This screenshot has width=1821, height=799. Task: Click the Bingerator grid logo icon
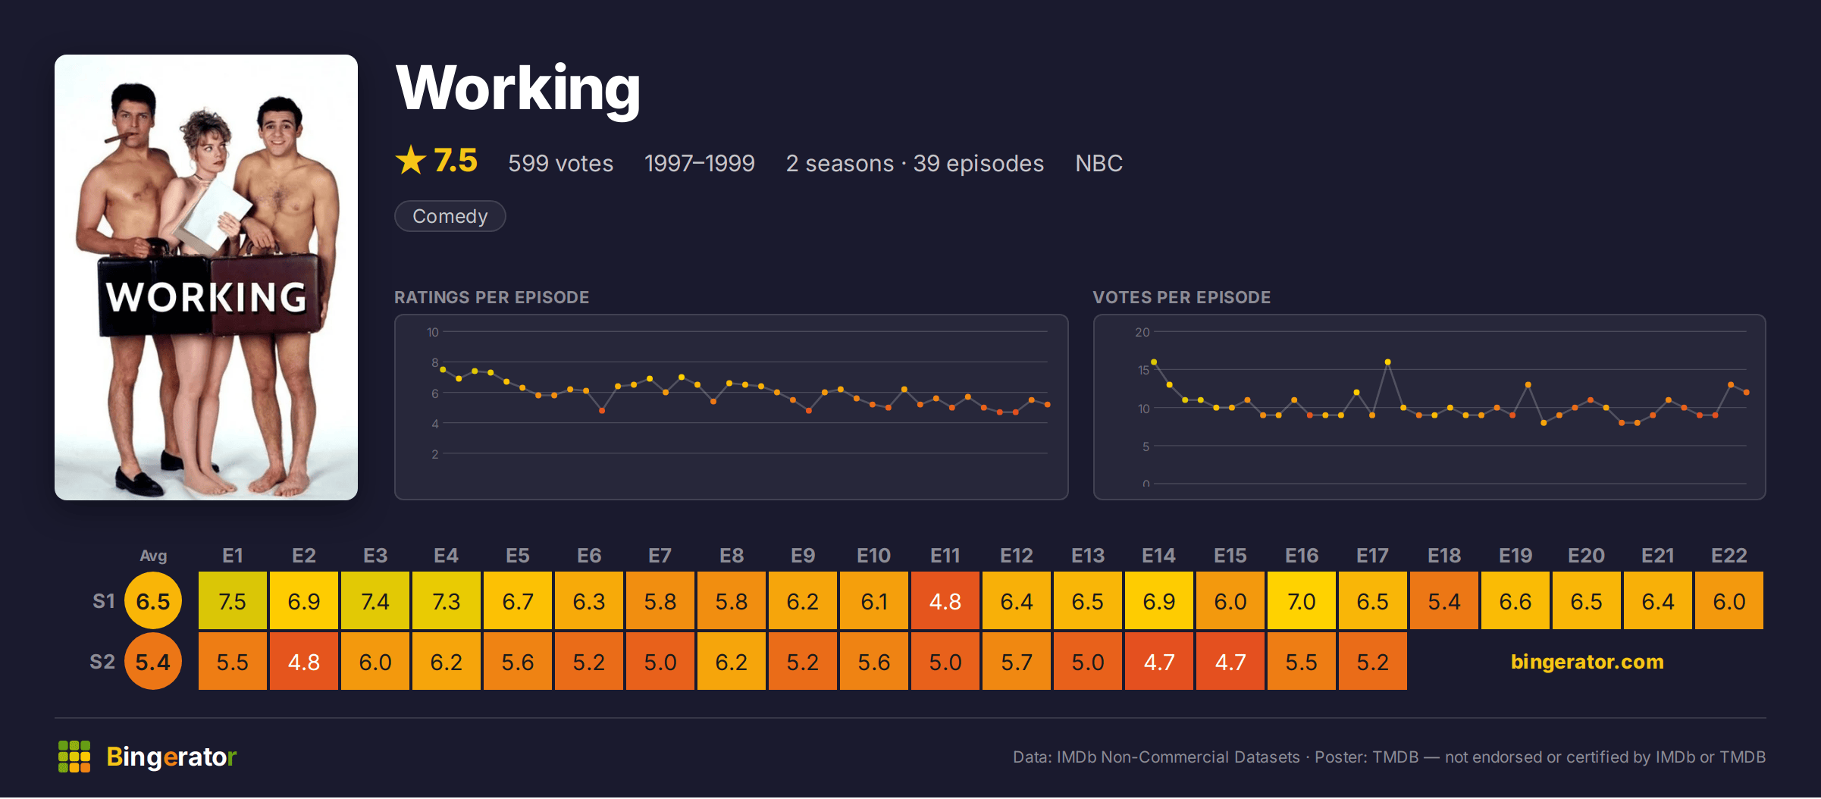point(74,757)
